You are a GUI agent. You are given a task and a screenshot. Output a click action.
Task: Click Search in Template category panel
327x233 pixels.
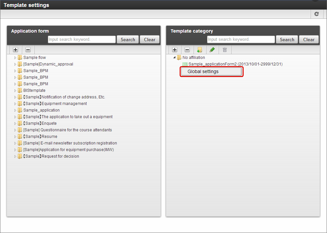coord(287,39)
